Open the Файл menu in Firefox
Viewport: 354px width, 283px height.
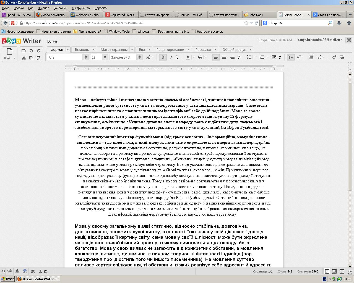6,8
